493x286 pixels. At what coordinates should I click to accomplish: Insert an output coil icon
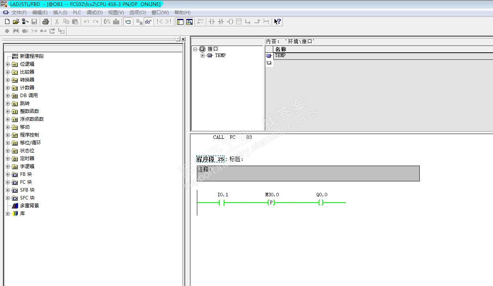tap(230, 22)
